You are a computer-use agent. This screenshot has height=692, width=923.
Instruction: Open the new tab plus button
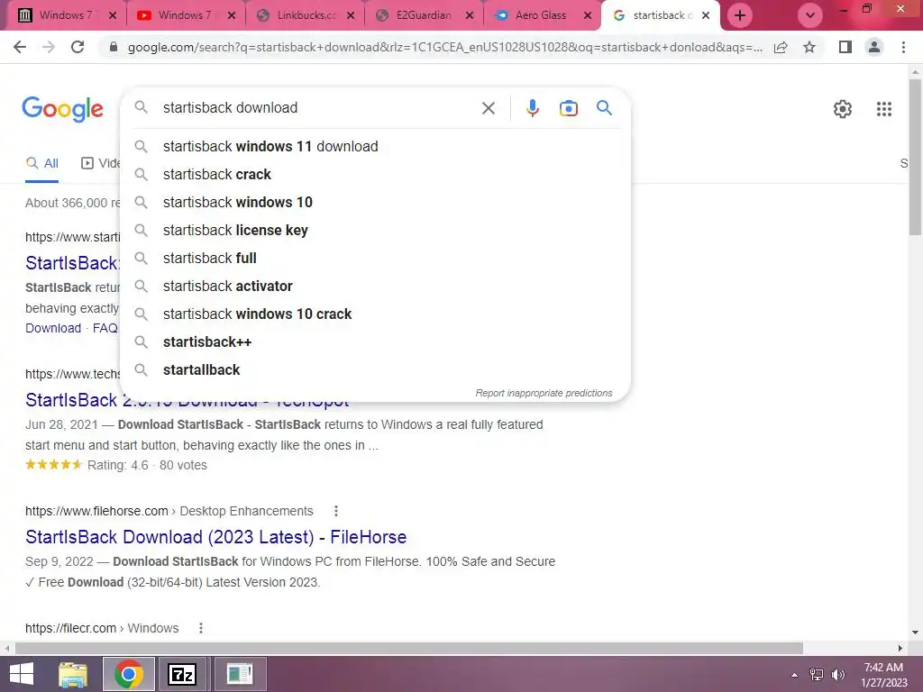coord(740,15)
